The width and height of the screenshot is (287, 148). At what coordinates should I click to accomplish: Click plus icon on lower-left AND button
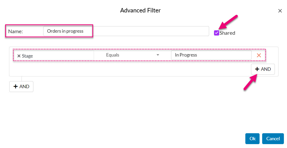click(x=16, y=87)
